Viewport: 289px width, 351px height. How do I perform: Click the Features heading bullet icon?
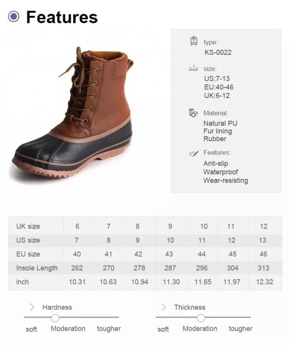[x=14, y=17]
